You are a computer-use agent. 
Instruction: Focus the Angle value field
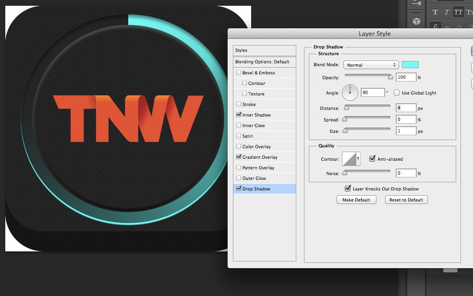373,93
